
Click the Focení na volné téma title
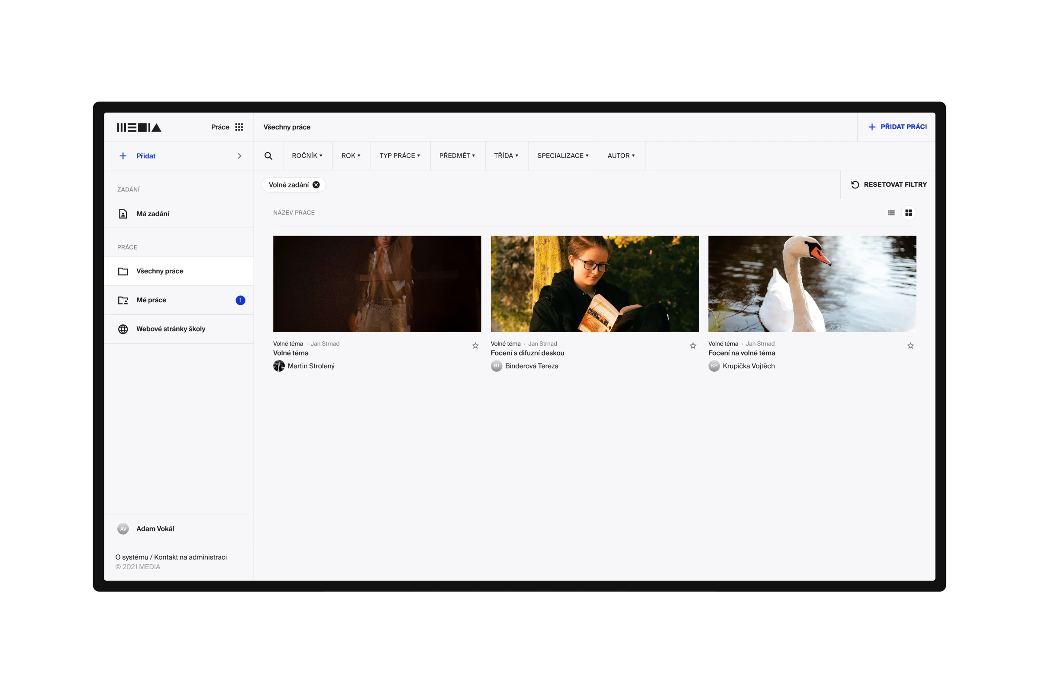[742, 353]
